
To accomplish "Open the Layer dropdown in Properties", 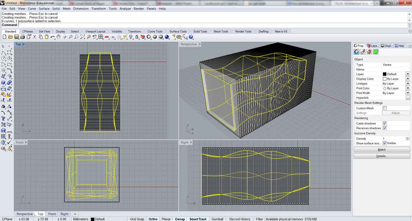I will coord(408,74).
